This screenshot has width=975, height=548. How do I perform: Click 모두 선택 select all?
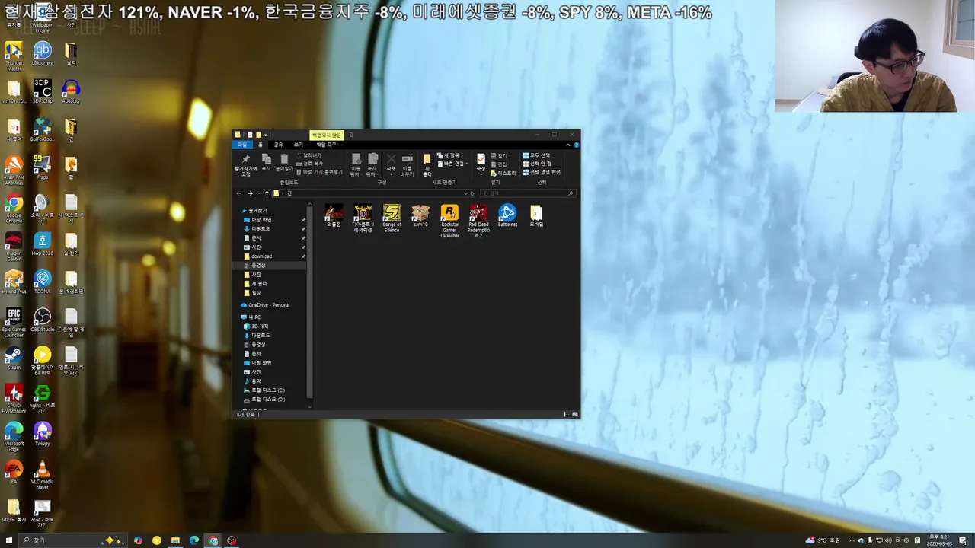536,155
